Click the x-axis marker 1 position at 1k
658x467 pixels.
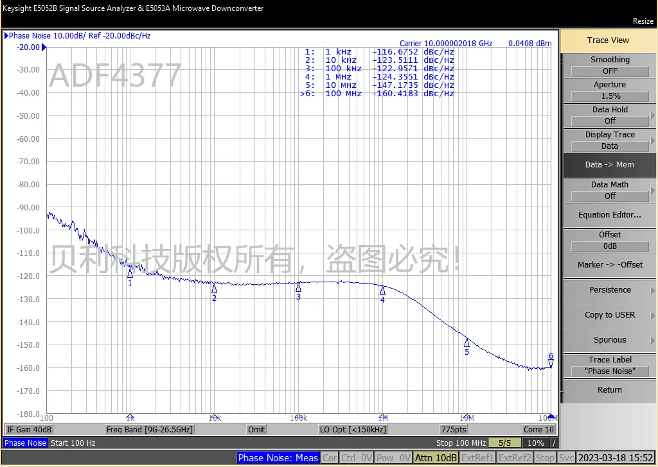pyautogui.click(x=130, y=417)
